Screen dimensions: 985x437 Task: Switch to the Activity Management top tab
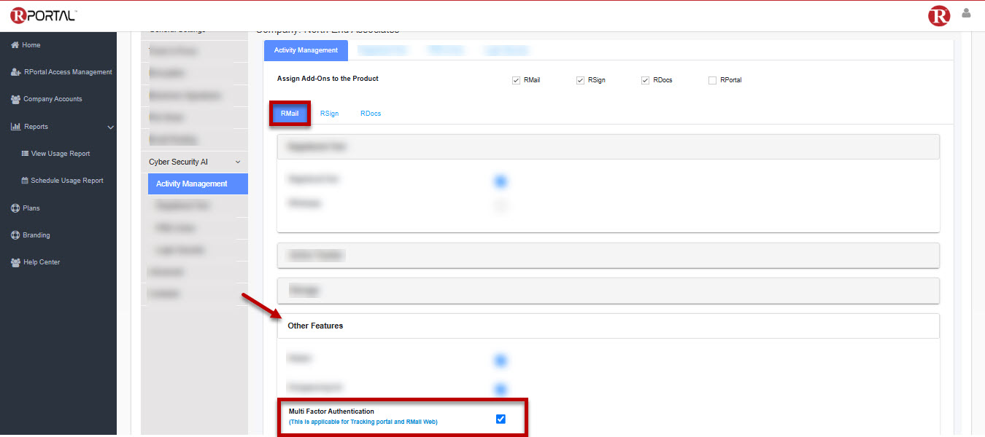(x=306, y=50)
